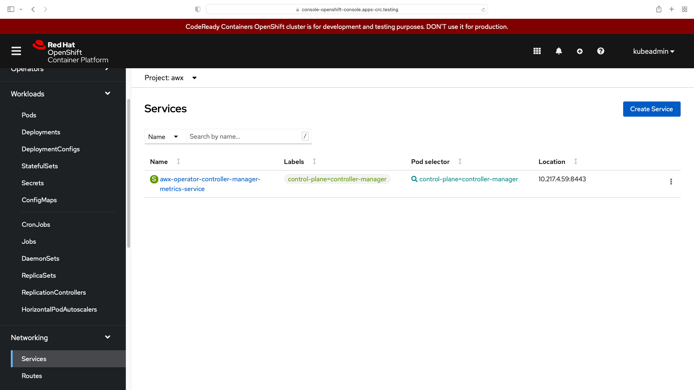Viewport: 694px width, 390px height.
Task: Expand the Workloads sidebar section
Action: pos(60,94)
